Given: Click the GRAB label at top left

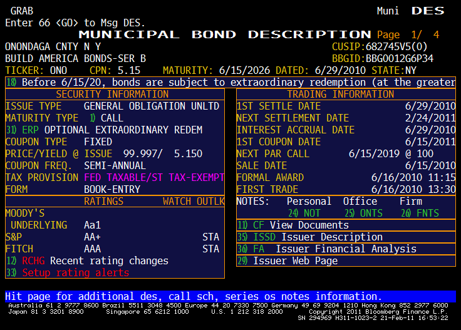Looking at the screenshot, I should [22, 11].
